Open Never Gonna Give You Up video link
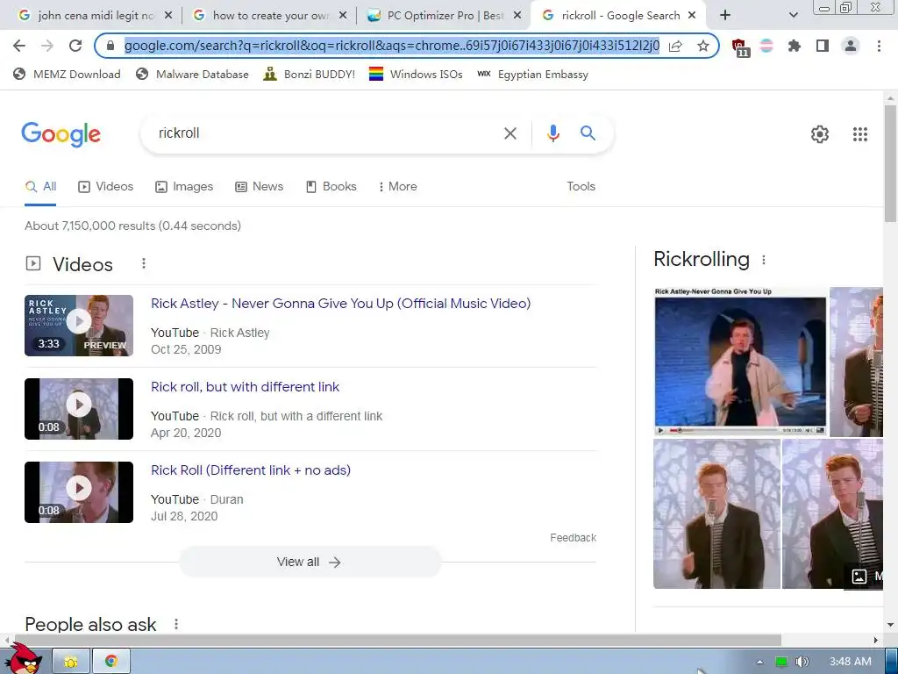 pyautogui.click(x=341, y=303)
